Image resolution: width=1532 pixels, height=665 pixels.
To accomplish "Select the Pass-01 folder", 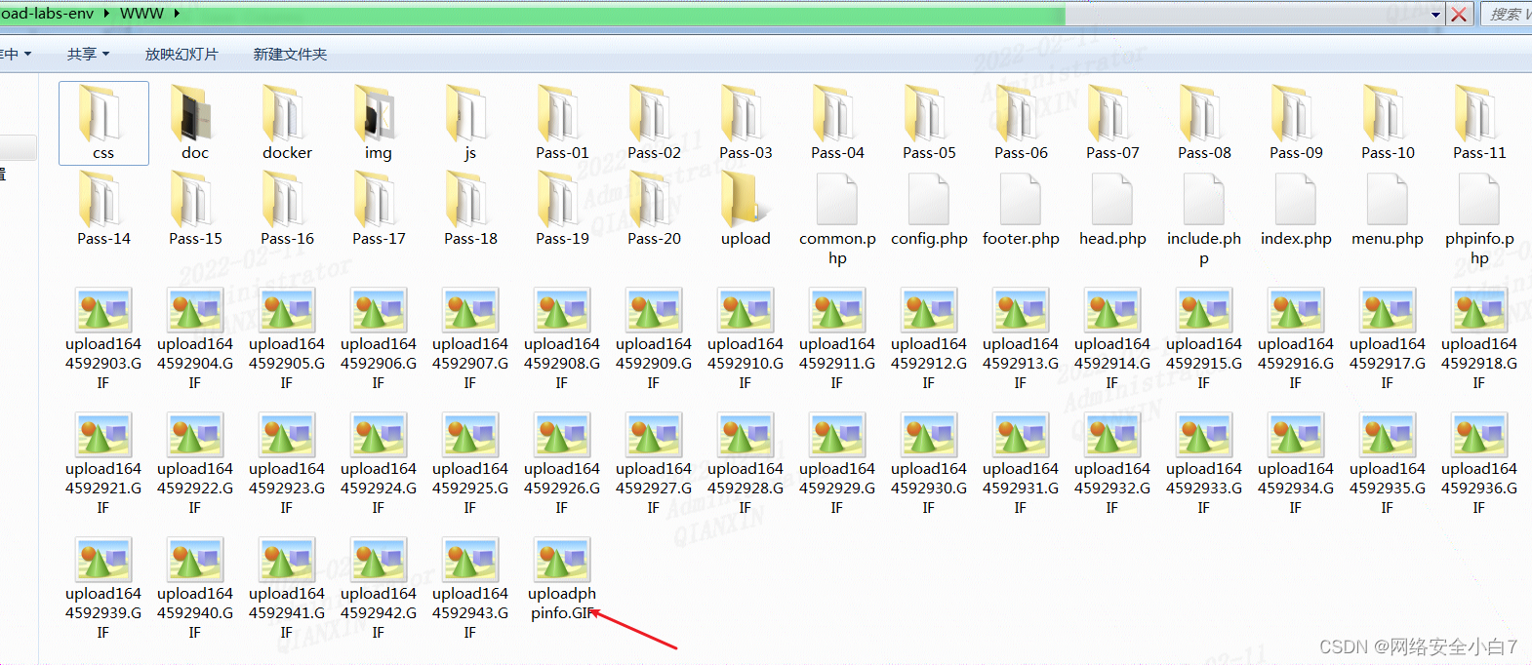I will click(562, 123).
